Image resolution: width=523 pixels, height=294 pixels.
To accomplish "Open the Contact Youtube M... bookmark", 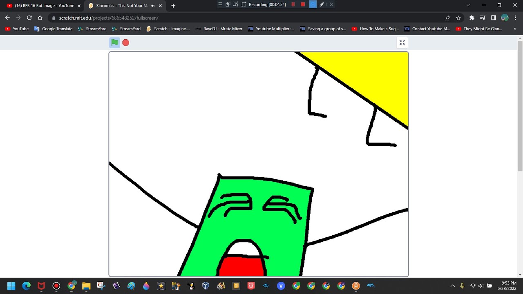I will tap(427, 29).
